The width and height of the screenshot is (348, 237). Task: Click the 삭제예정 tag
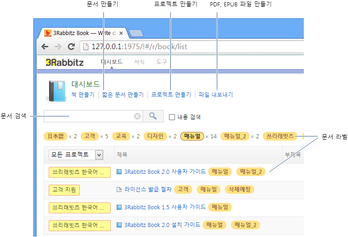240,189
